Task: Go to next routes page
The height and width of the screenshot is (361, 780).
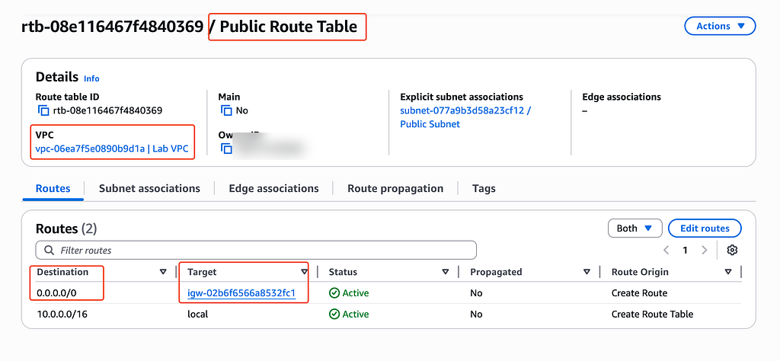Action: pos(704,250)
